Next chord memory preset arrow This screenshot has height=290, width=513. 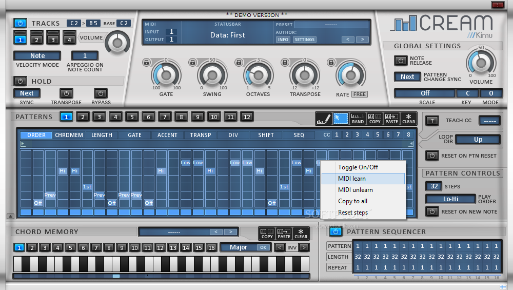231,231
